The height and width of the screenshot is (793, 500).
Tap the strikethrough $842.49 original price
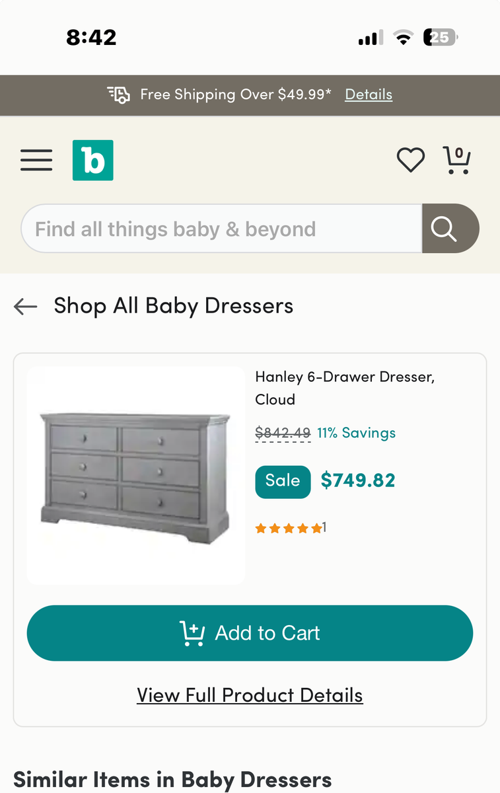point(283,434)
